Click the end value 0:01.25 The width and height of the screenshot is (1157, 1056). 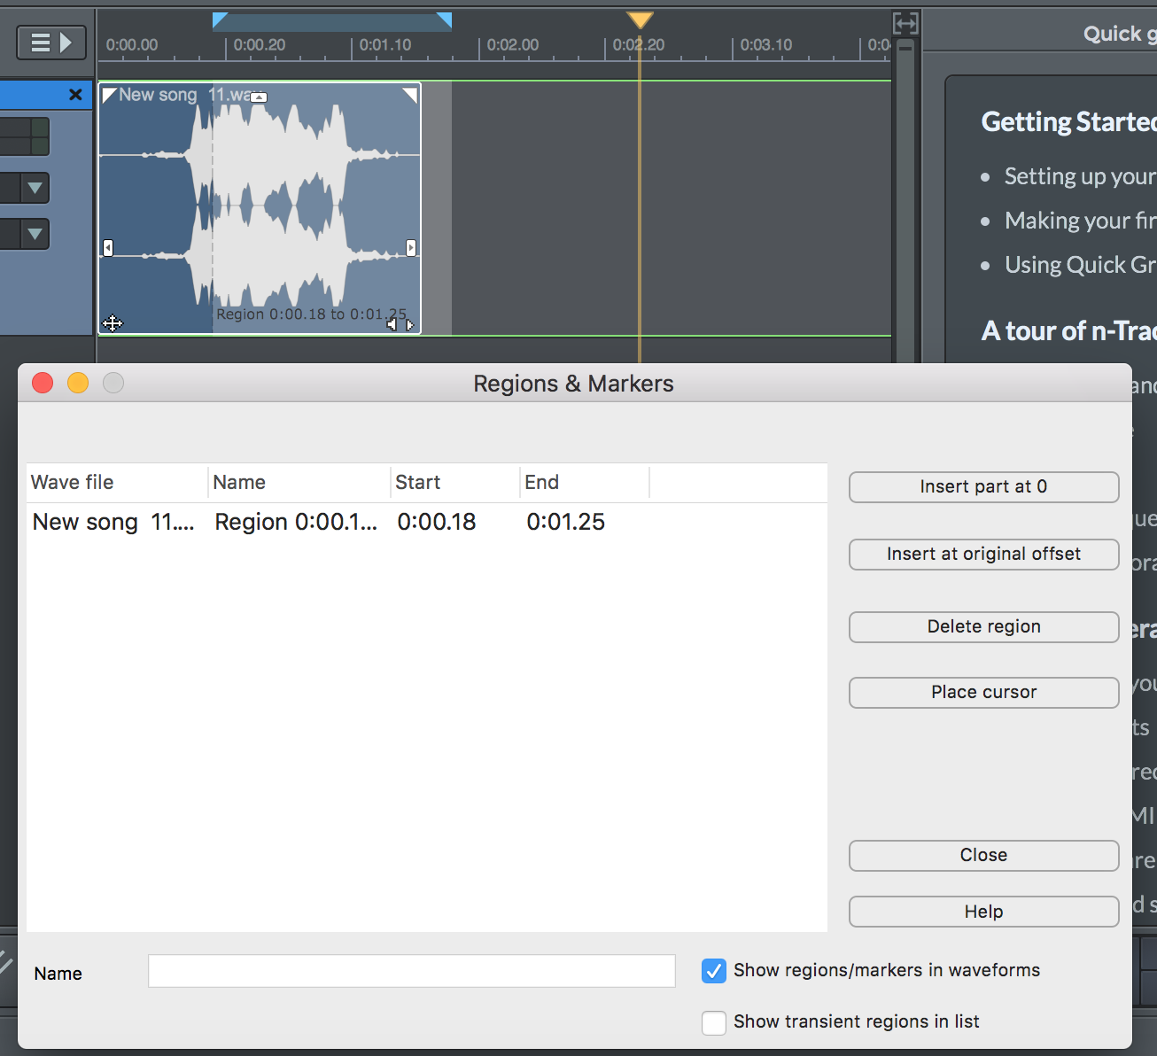coord(566,522)
